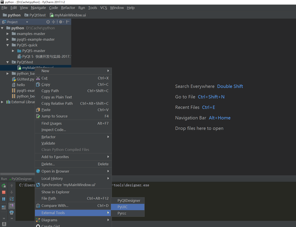Click the GUItest.py Python file icon
The height and width of the screenshot is (227, 296).
pyautogui.click(x=14, y=79)
